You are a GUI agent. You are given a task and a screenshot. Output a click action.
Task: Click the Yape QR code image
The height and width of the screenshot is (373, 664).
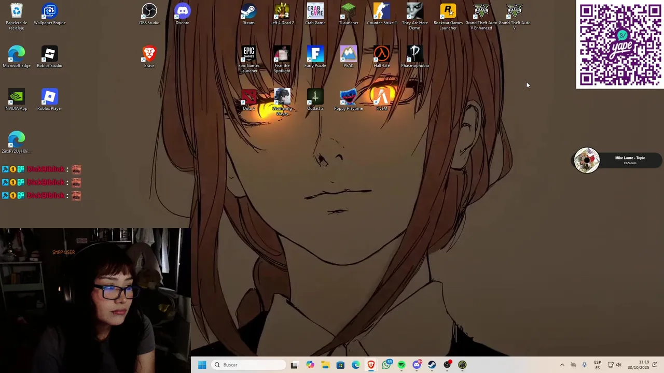pyautogui.click(x=620, y=45)
